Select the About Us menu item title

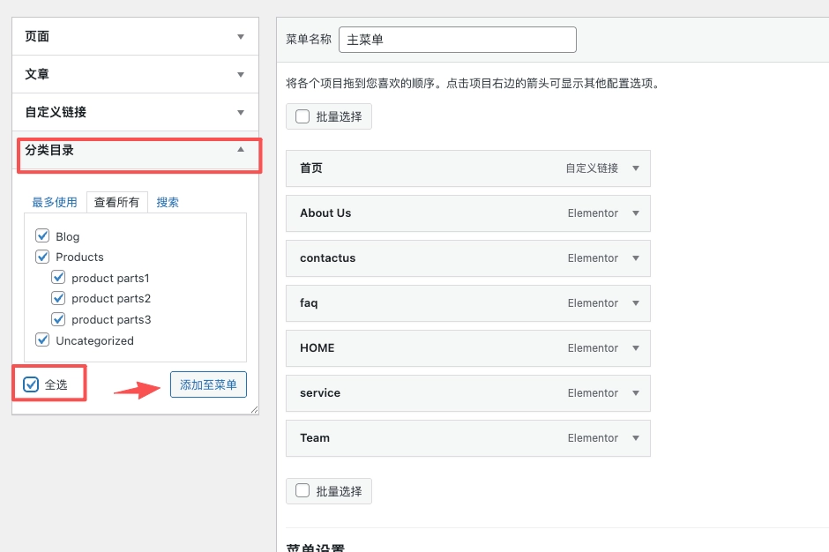tap(325, 213)
